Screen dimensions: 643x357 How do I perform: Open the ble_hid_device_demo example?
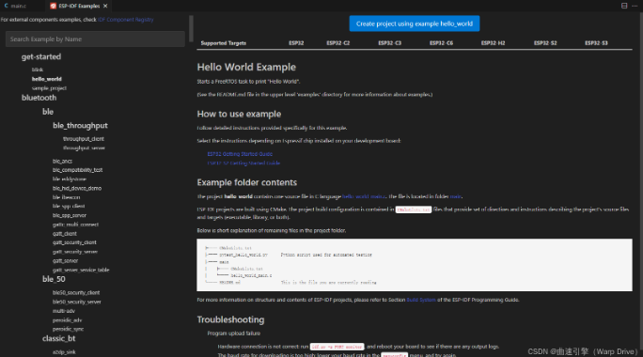pos(77,188)
